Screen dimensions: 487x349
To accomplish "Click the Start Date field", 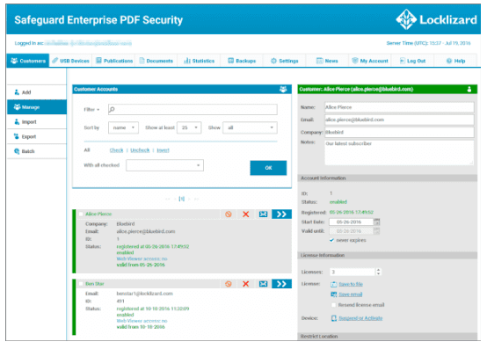I will 351,222.
